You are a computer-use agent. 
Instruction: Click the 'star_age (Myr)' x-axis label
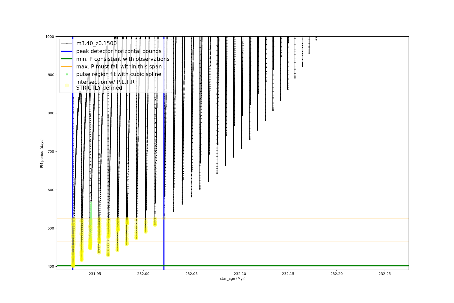pos(233,279)
